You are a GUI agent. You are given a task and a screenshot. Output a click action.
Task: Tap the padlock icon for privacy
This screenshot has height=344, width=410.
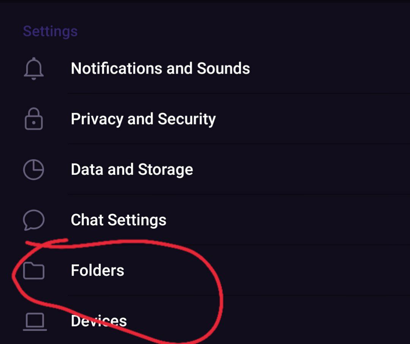34,119
